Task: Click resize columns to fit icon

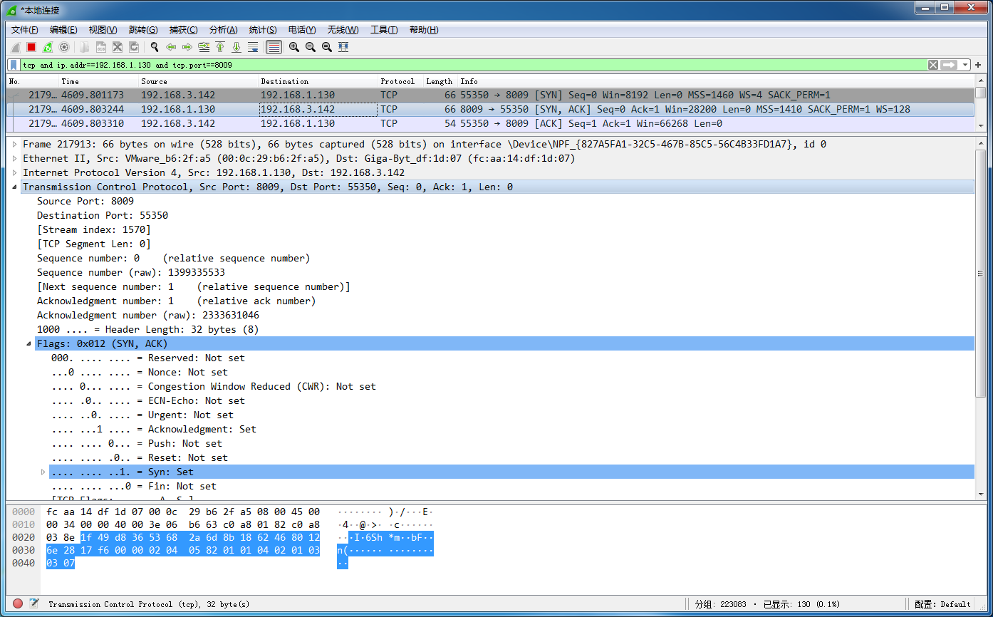Action: tap(343, 47)
